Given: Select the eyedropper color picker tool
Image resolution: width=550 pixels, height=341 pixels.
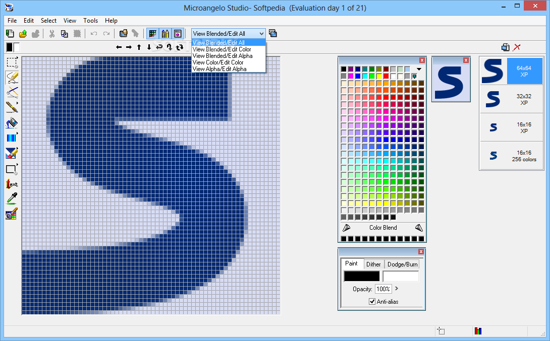Looking at the screenshot, I should click(12, 198).
